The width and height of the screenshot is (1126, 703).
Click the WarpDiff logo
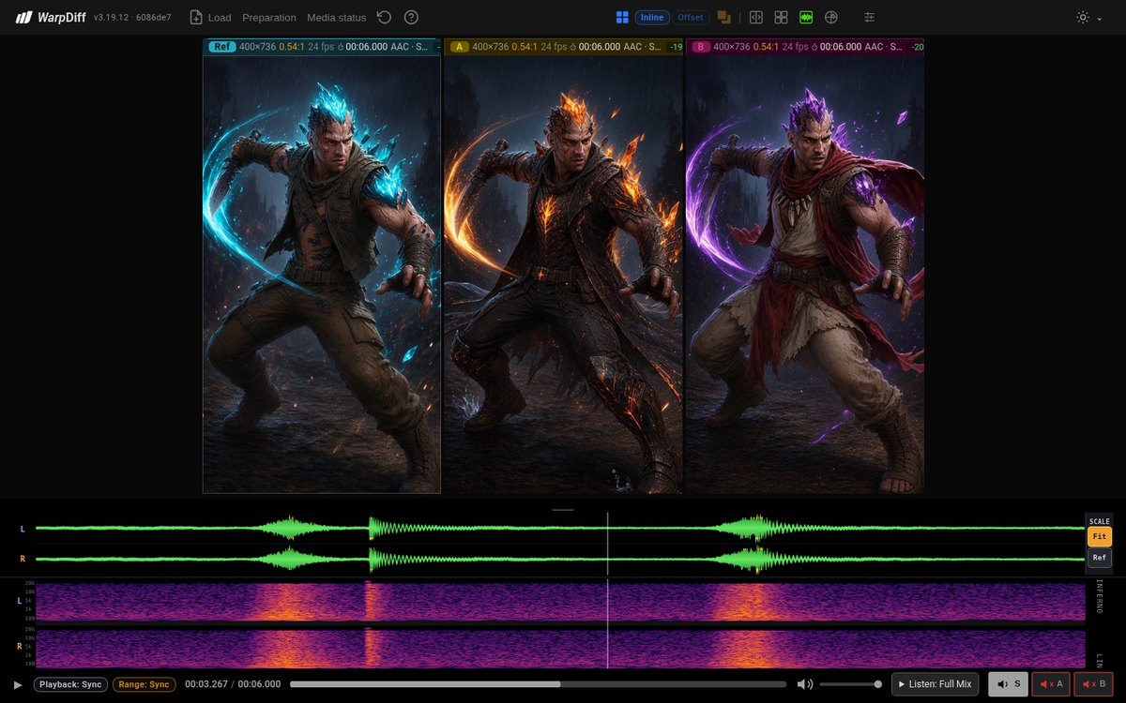[x=51, y=17]
